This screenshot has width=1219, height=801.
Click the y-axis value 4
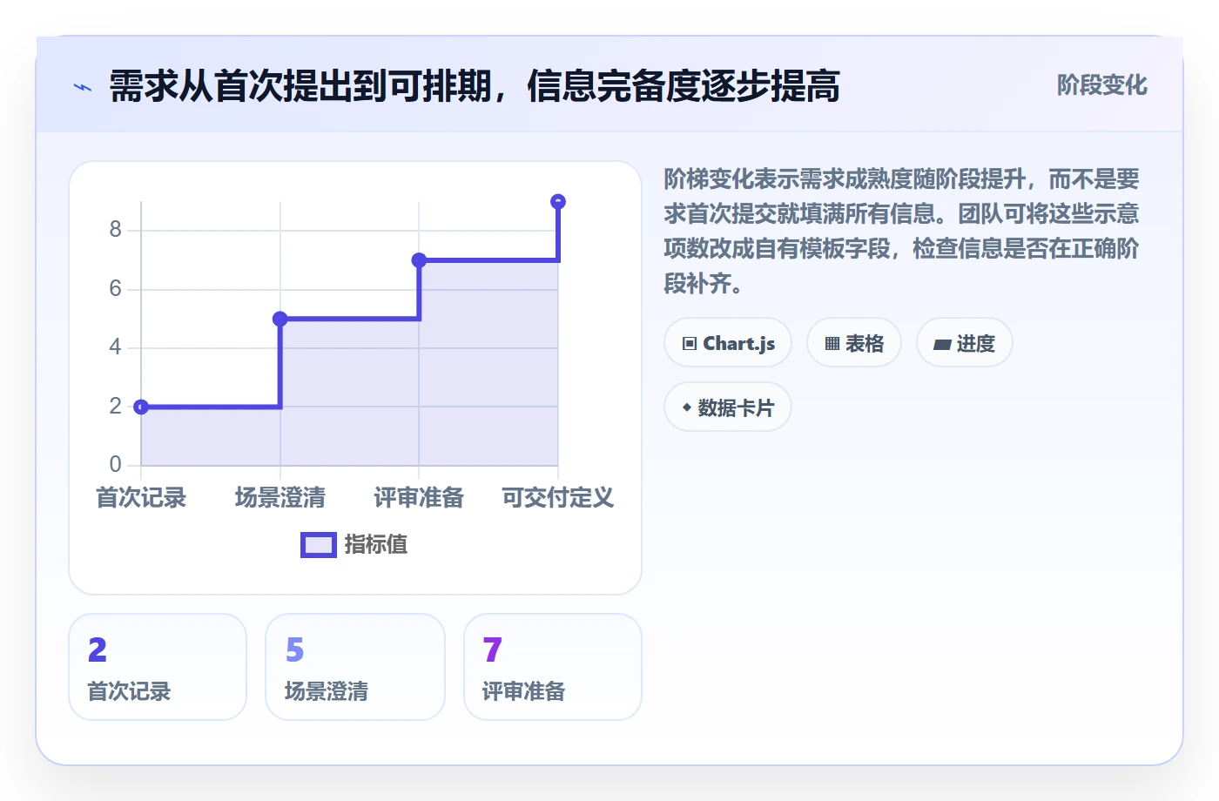pos(115,347)
